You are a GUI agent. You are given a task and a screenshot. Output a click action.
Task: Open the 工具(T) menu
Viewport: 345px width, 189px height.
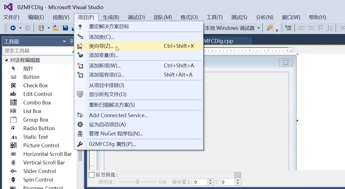click(215, 17)
